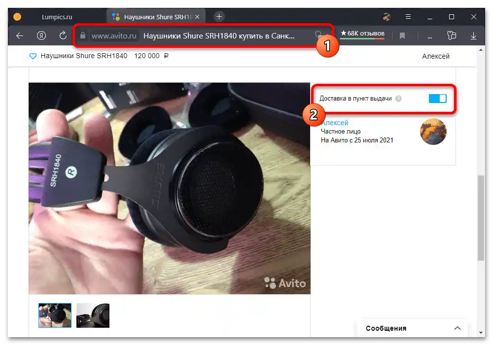Open a new tab with the plus button
Image resolution: width=493 pixels, height=345 pixels.
click(219, 17)
